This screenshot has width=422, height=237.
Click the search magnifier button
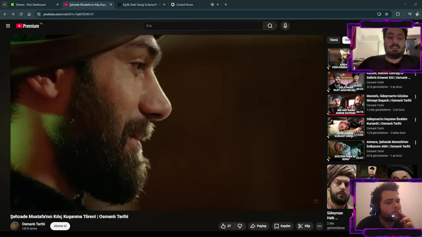(x=270, y=26)
